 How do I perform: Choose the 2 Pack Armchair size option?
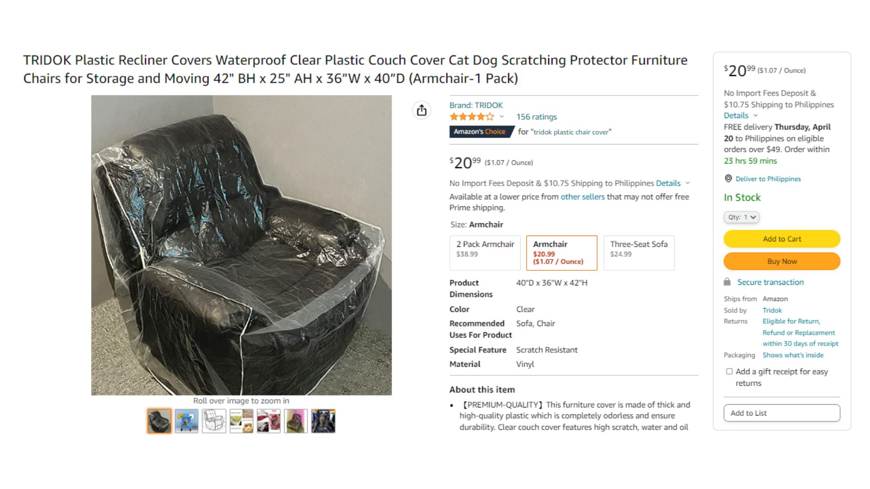485,253
